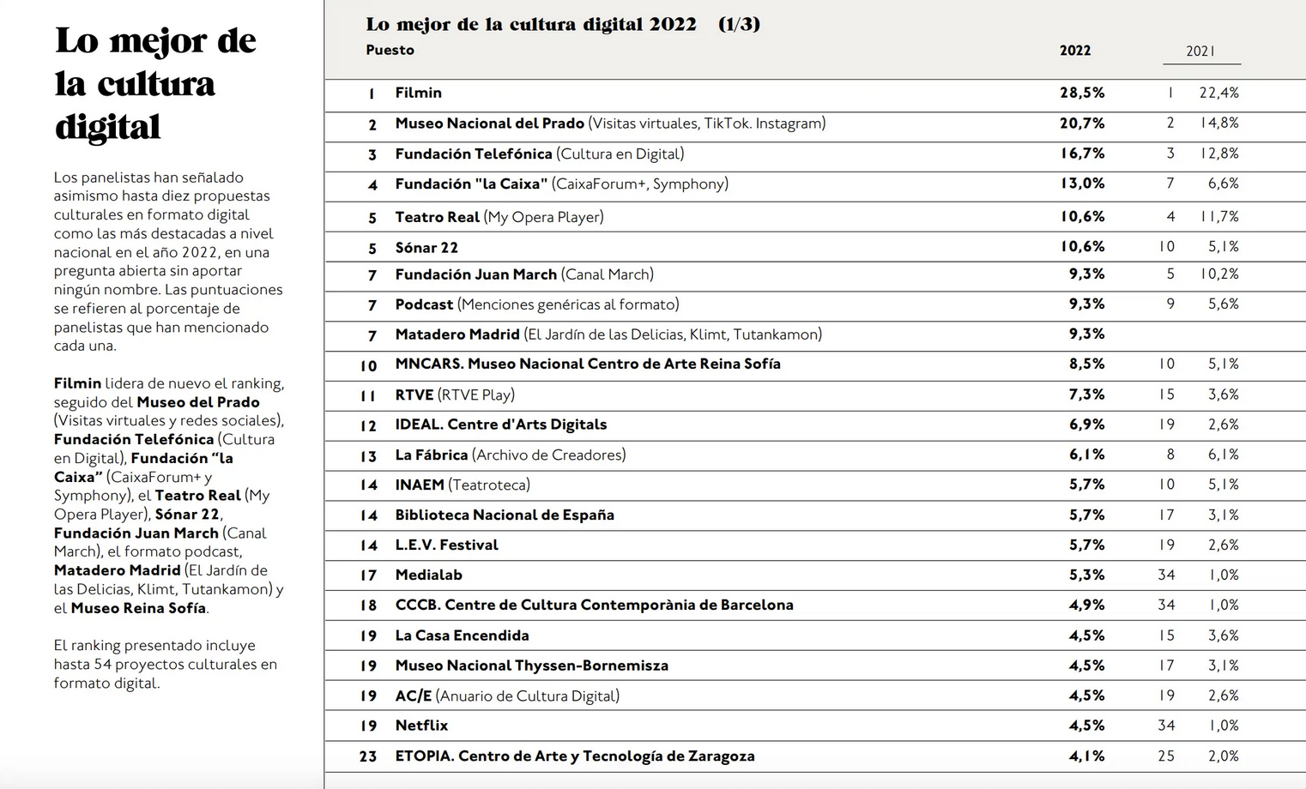
Task: Select 'Biblioteca Nacional de España'
Action: click(x=505, y=515)
